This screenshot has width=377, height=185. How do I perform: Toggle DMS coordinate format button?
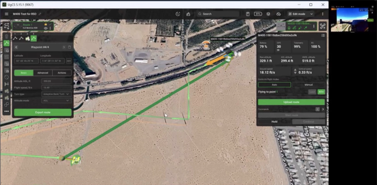(x=69, y=61)
